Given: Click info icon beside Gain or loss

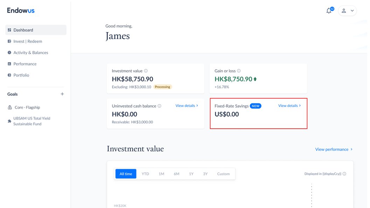Looking at the screenshot, I should pyautogui.click(x=239, y=71).
